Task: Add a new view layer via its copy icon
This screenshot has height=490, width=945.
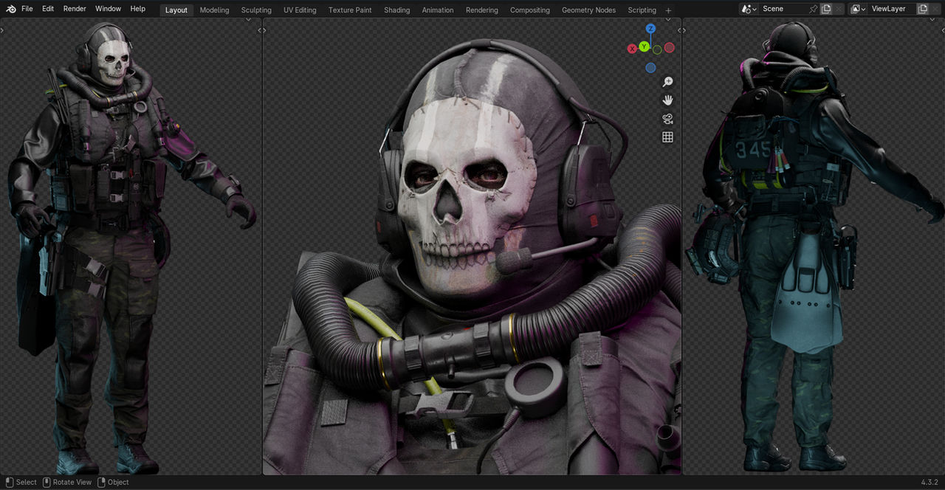Action: (x=924, y=9)
